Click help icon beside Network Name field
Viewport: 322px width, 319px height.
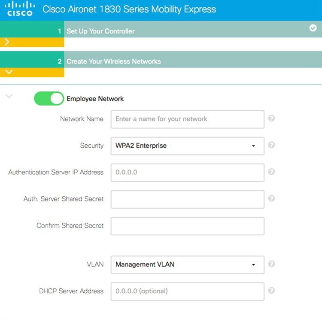pyautogui.click(x=271, y=118)
